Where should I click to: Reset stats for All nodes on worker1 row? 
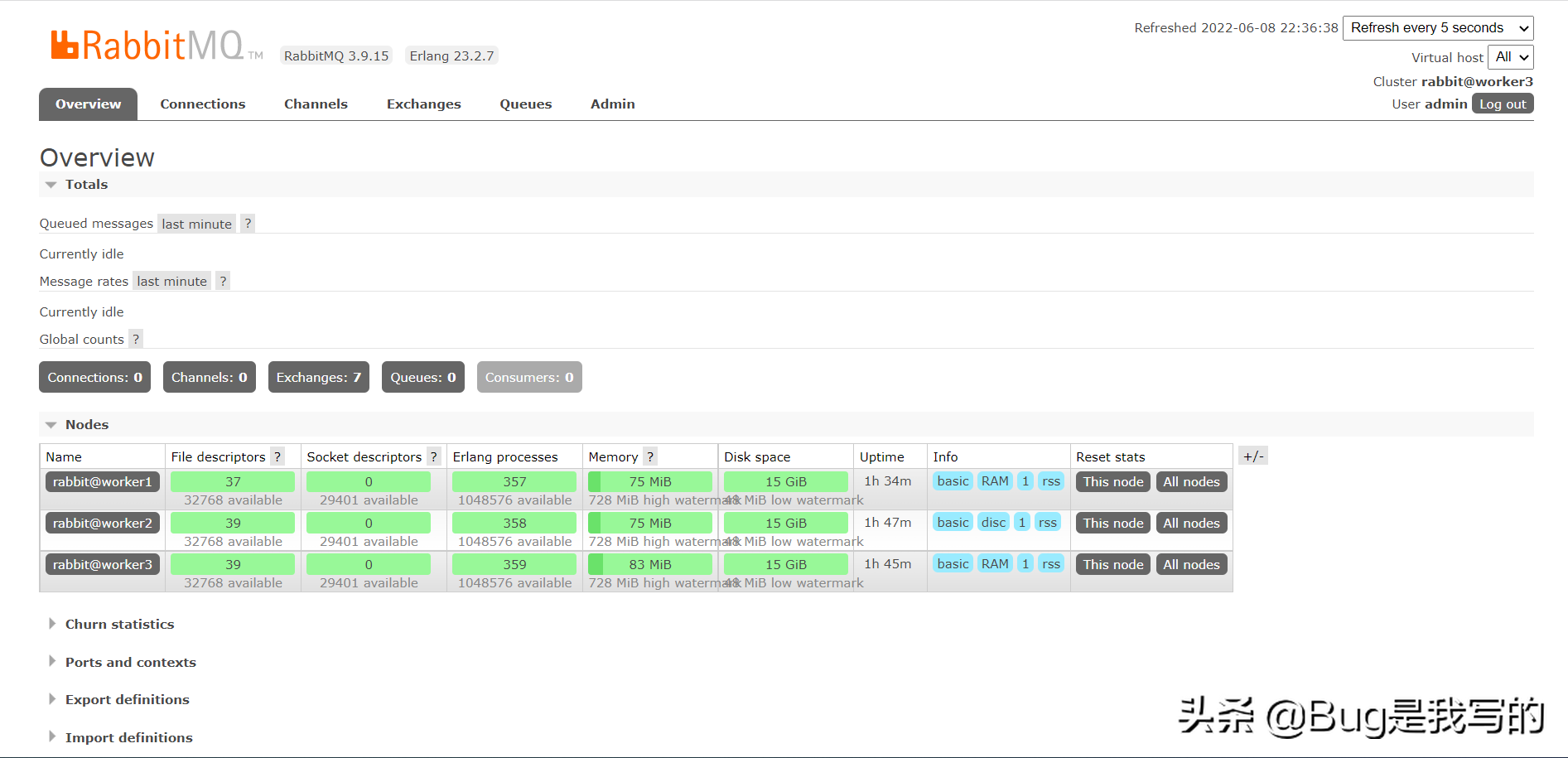(1191, 481)
